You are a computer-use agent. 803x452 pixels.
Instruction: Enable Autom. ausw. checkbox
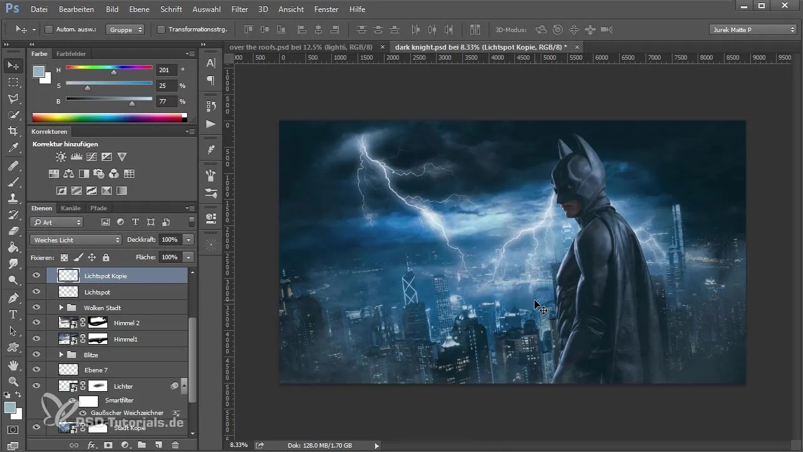[x=49, y=30]
